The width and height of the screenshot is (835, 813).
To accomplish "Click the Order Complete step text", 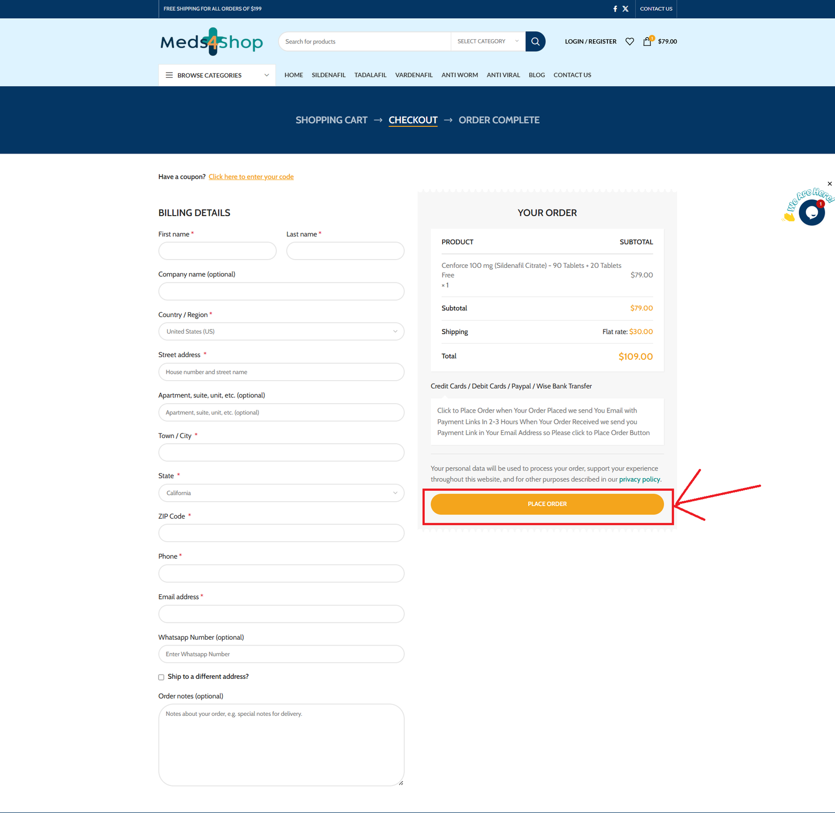I will pos(499,120).
